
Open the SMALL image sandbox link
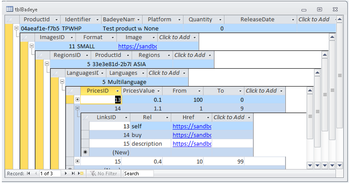pos(138,46)
